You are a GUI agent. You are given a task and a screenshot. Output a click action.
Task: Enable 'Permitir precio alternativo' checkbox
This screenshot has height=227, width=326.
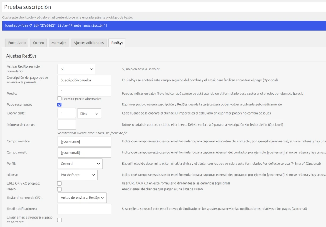[x=60, y=99]
